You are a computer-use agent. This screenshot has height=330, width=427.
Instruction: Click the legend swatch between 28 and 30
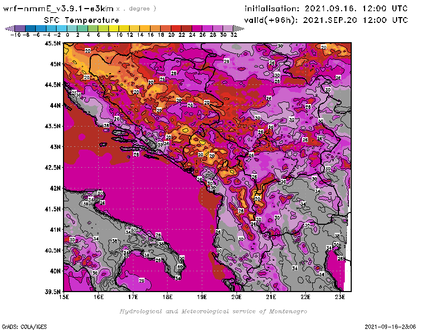[x=217, y=28]
